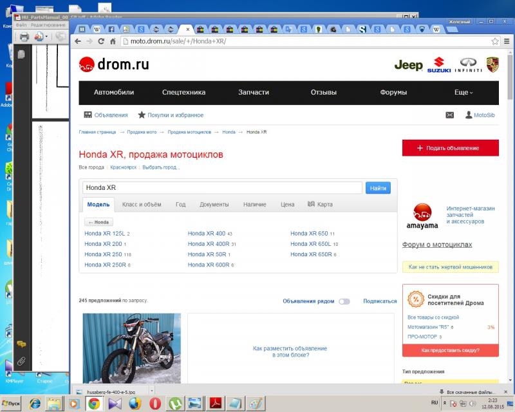Open the Спецтехника navigation section
515x412 pixels.
click(x=183, y=93)
